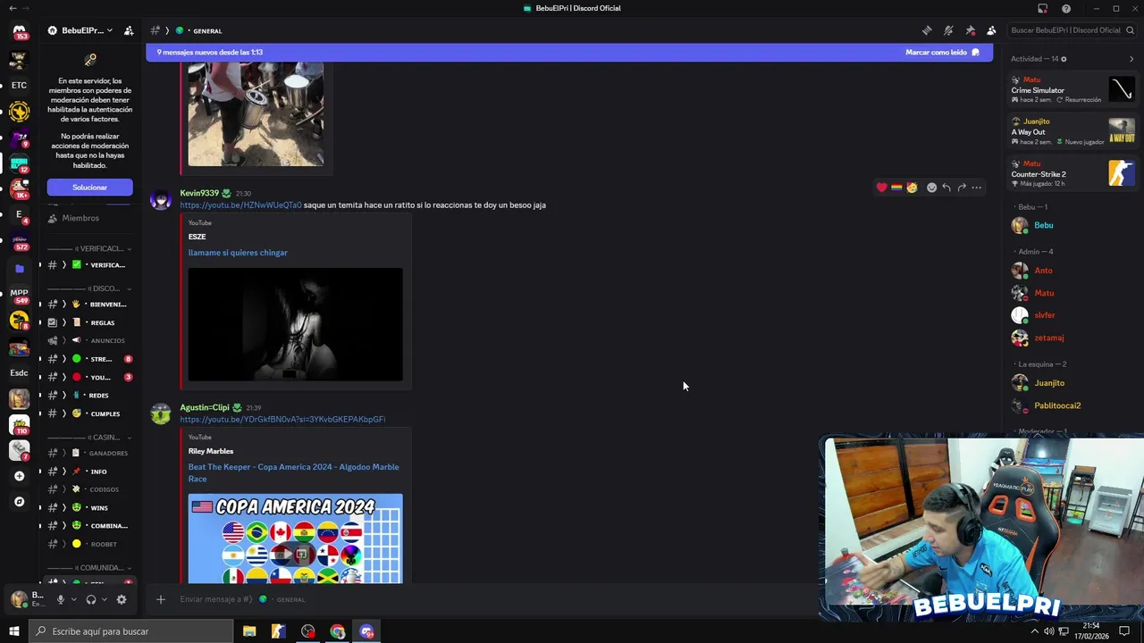Open the ETC server folder
Screen dimensions: 1144x643
(x=19, y=86)
